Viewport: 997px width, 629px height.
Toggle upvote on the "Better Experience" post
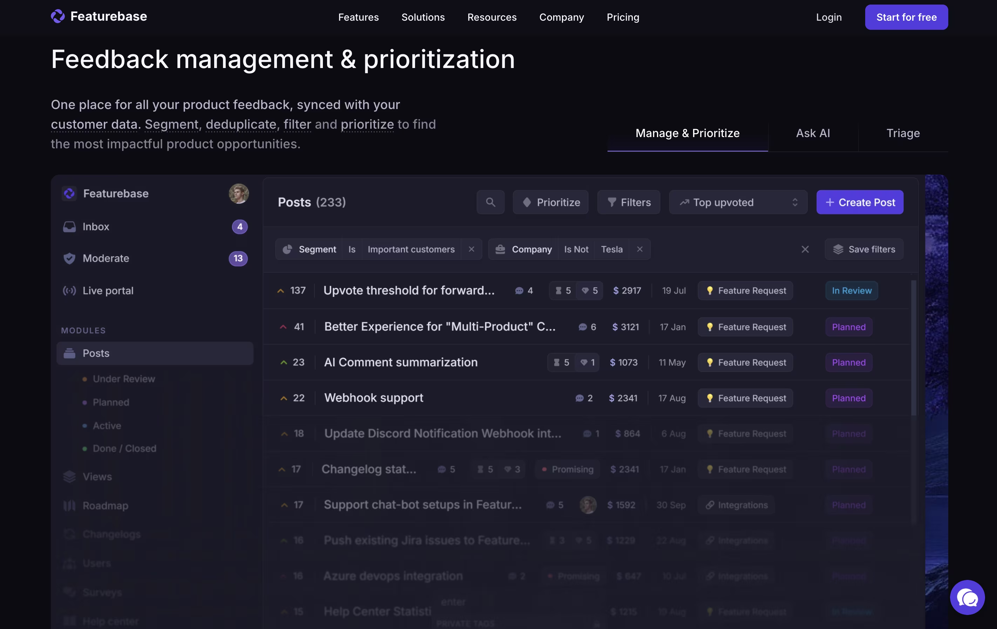click(283, 327)
